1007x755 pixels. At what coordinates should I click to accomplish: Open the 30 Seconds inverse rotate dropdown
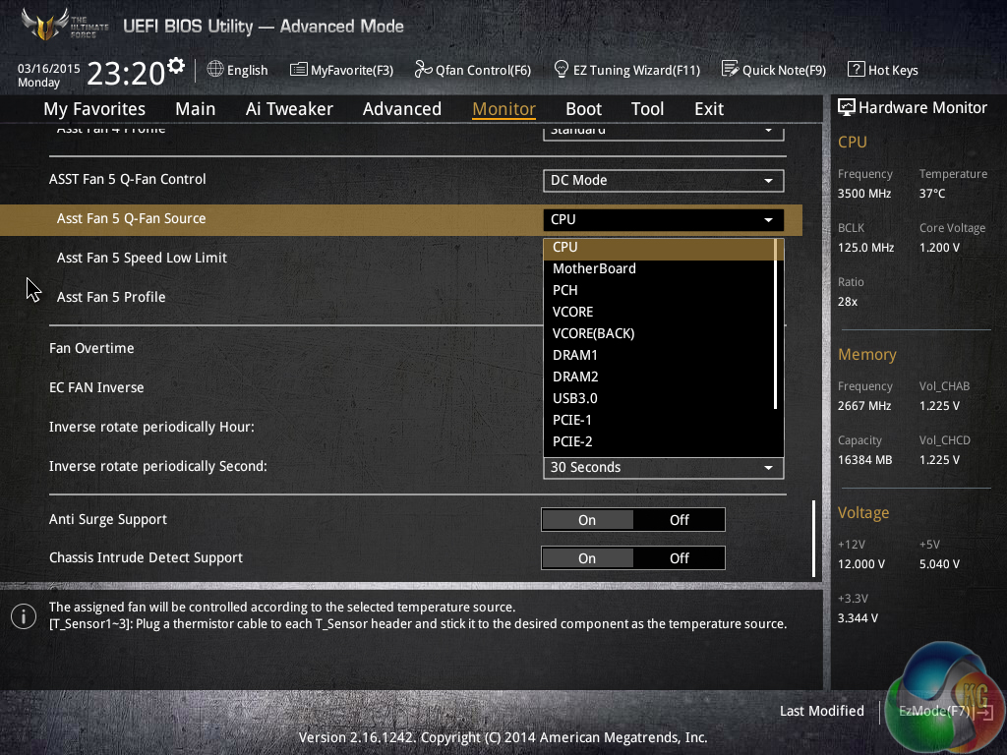663,467
